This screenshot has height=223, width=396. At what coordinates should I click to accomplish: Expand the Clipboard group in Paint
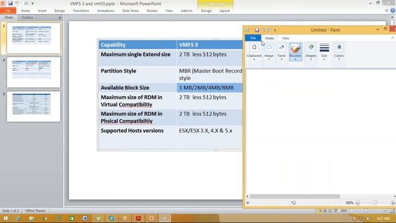point(254,52)
